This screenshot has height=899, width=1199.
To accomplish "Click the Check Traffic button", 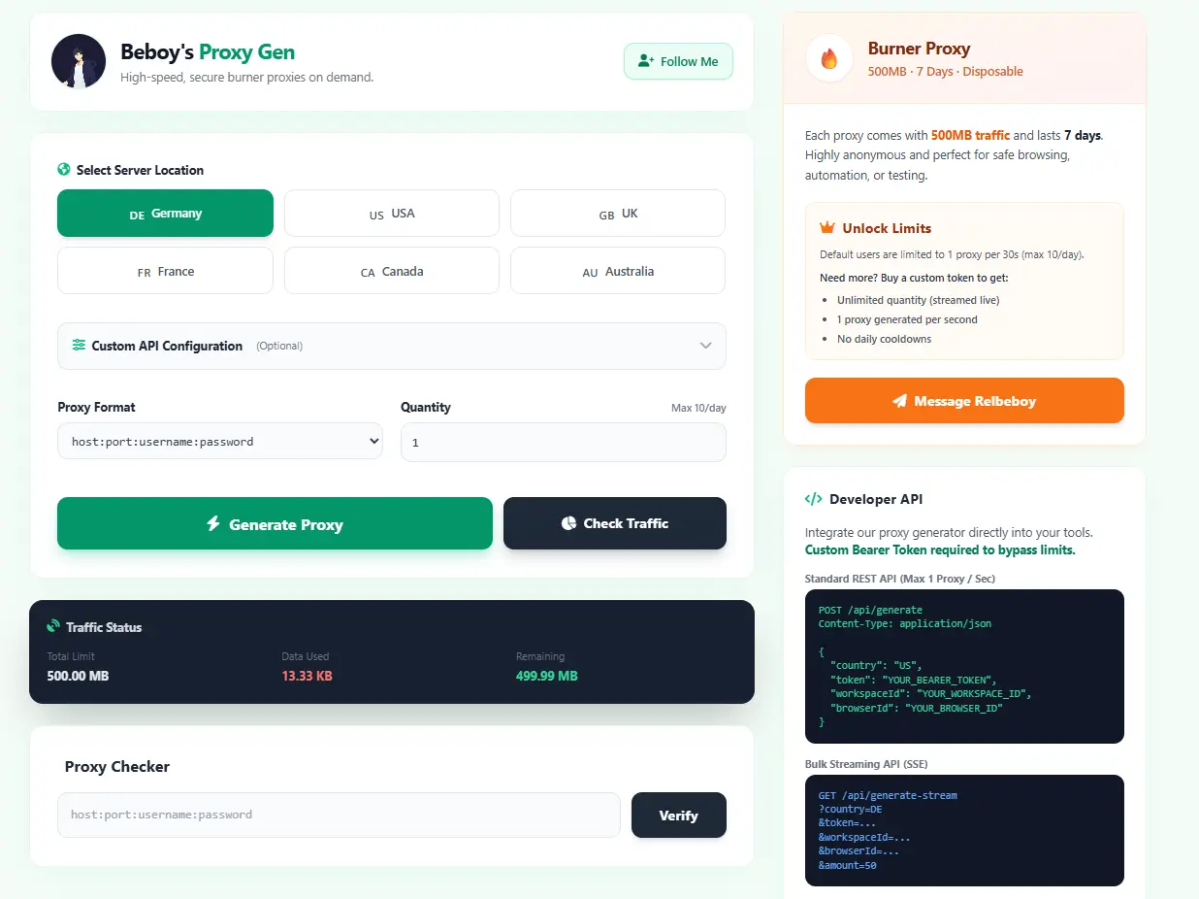I will click(x=615, y=523).
